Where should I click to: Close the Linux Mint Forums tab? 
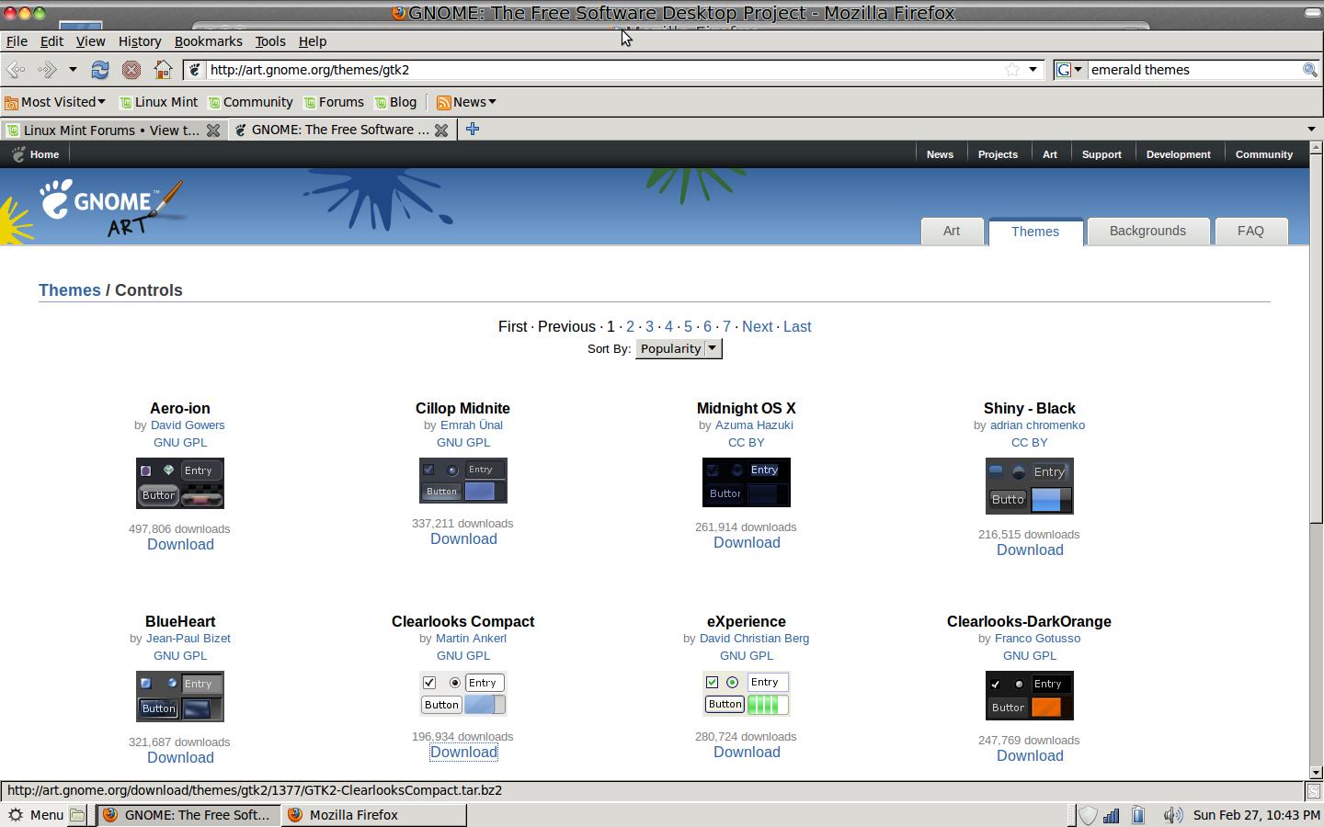[x=213, y=130]
